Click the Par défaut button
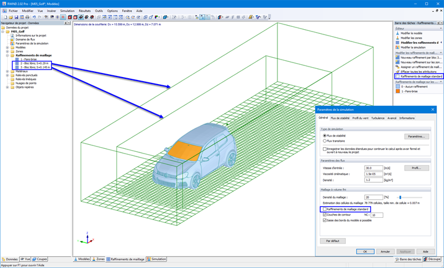This screenshot has height=268, width=444. 333,241
